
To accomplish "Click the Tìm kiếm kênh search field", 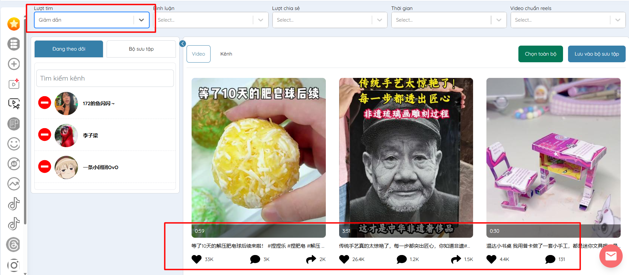I will [105, 78].
